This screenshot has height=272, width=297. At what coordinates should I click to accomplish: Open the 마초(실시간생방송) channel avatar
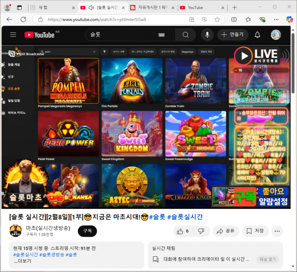point(15,230)
